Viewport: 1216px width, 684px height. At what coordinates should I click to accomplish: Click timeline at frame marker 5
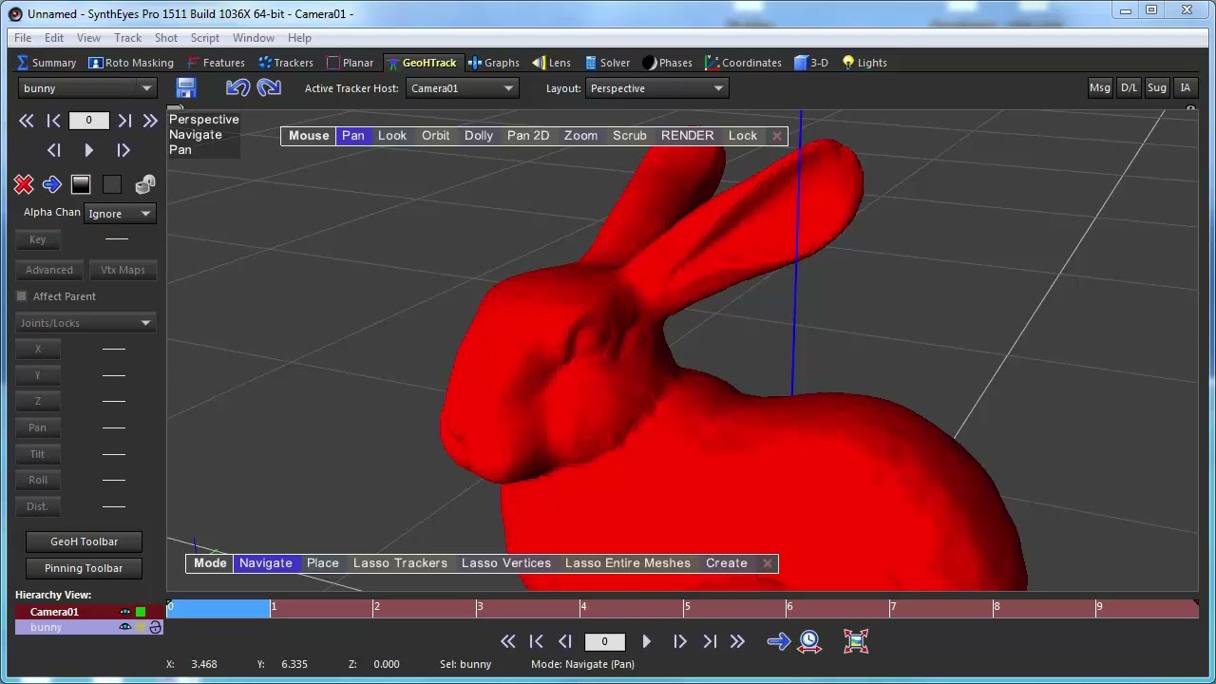[686, 607]
